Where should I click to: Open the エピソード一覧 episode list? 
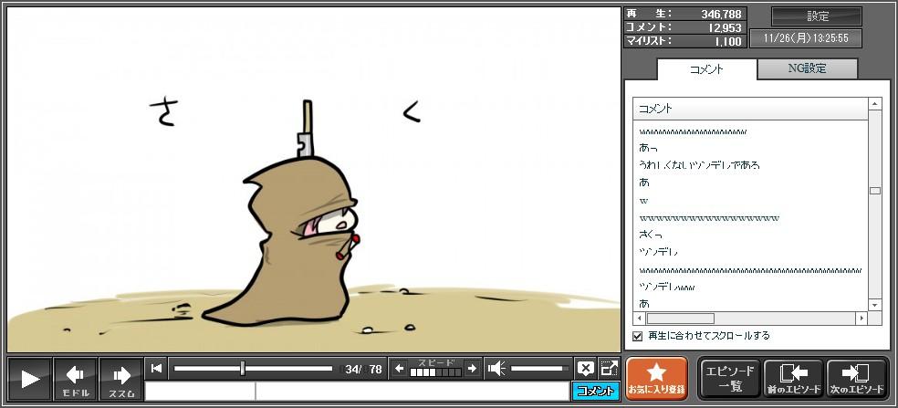coord(729,379)
